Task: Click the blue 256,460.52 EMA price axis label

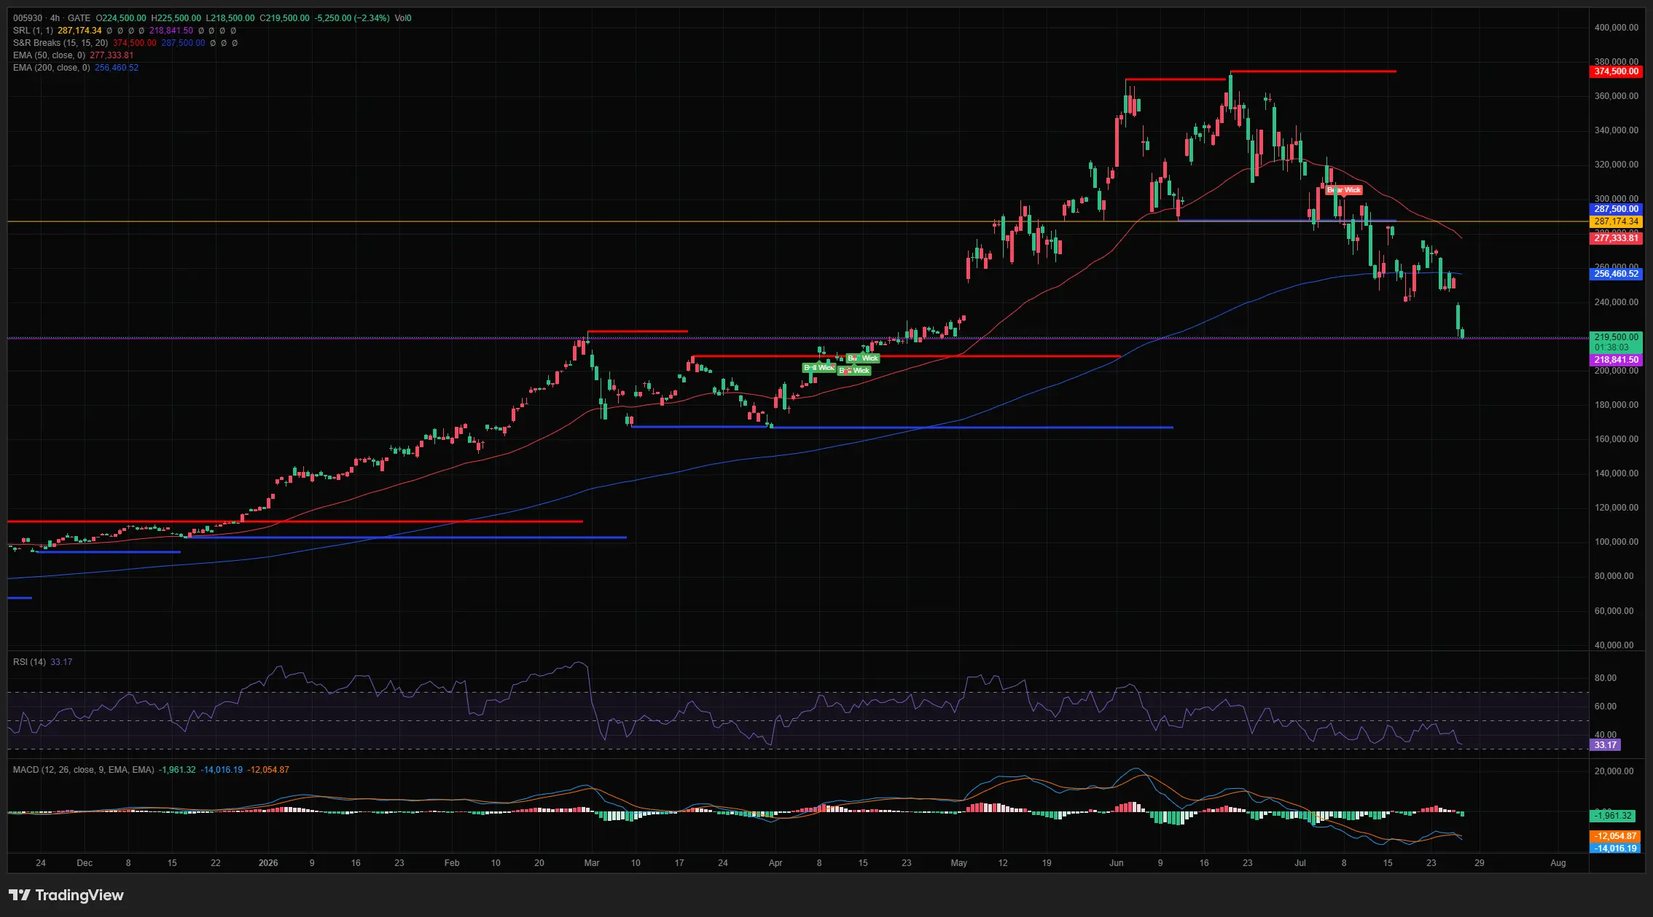Action: tap(1616, 274)
